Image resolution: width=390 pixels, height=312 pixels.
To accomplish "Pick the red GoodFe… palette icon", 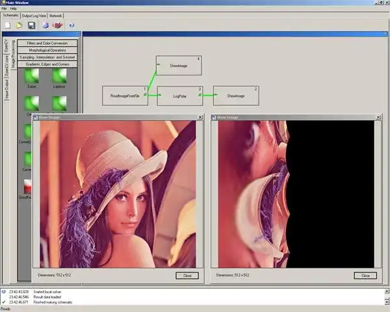I will (28, 187).
